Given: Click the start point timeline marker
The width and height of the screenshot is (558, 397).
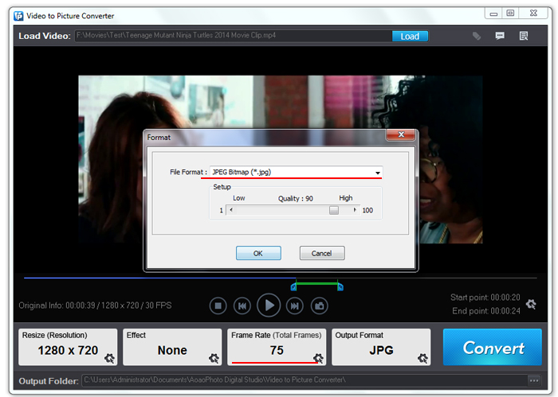Looking at the screenshot, I should (293, 286).
